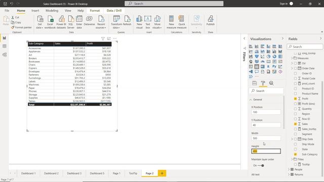Select the Treemap visual
324x182 pixels.
click(x=280, y=56)
